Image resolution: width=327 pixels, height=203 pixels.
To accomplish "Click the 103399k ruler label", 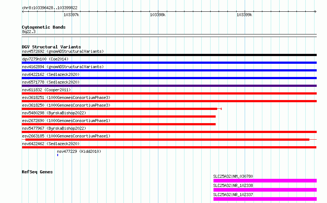I will point(244,15).
